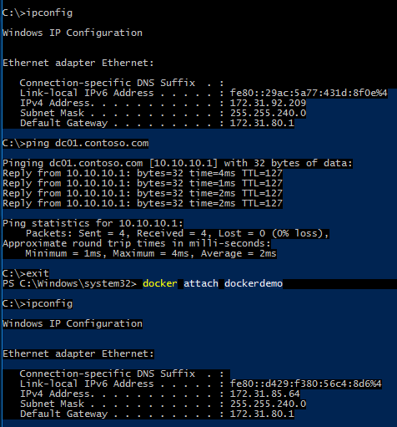Select the IPv4 address 172.31.92.209
The width and height of the screenshot is (397, 427).
tap(268, 103)
